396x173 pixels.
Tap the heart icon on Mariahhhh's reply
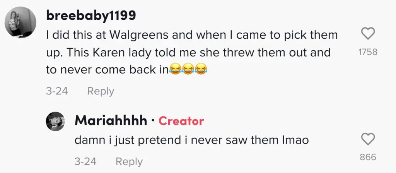click(x=368, y=139)
